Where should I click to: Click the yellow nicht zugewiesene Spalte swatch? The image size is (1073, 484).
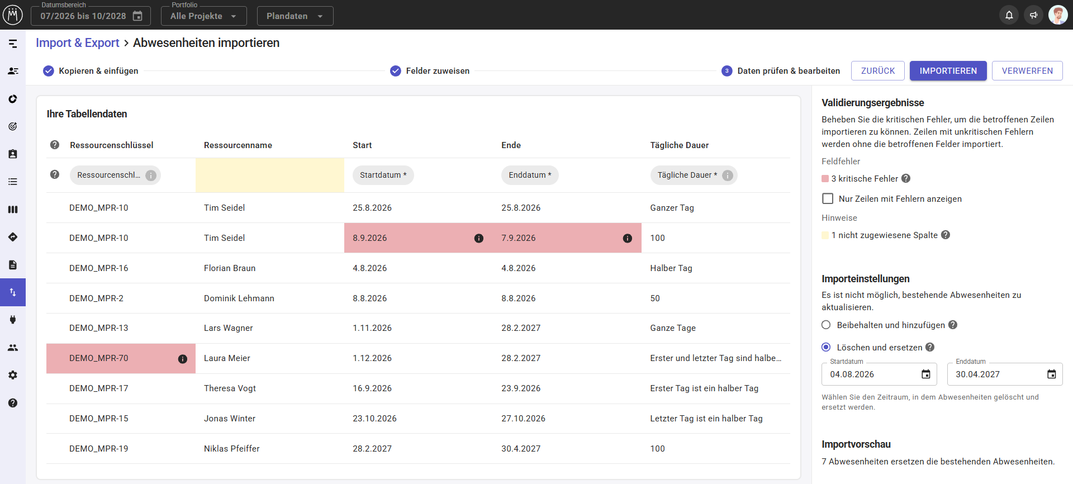(x=825, y=235)
